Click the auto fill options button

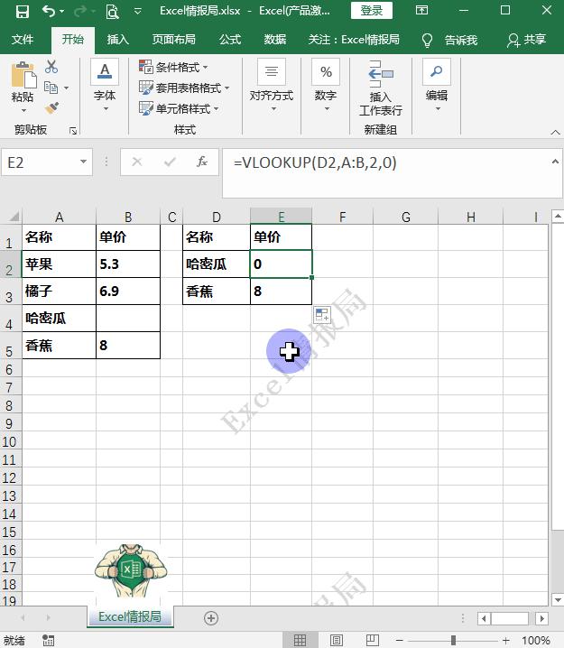pyautogui.click(x=322, y=315)
